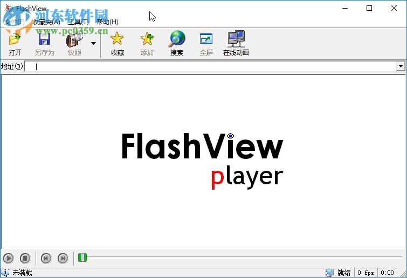407x278 pixels.
Task: Step to previous frame button
Action: point(46,258)
